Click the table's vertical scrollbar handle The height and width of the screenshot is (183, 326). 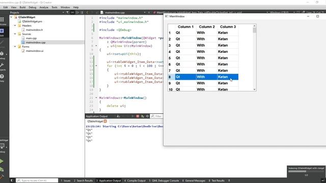pos(255,30)
